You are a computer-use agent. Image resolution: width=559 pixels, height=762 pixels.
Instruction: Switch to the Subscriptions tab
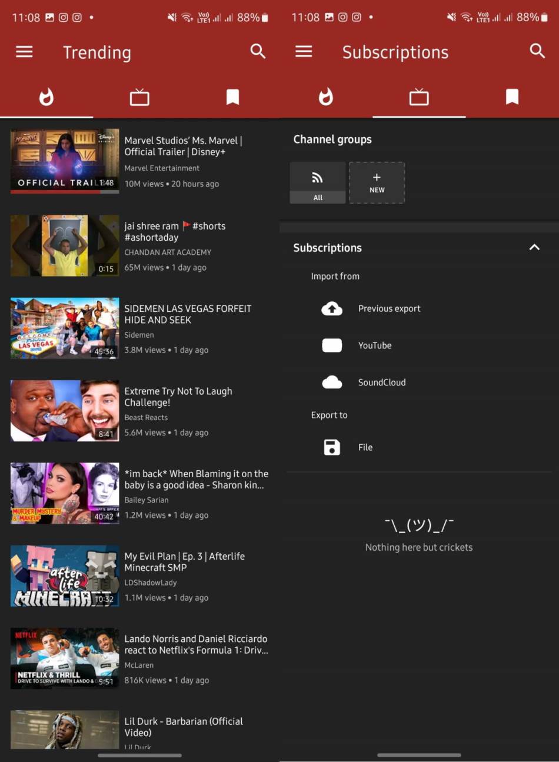tap(419, 97)
